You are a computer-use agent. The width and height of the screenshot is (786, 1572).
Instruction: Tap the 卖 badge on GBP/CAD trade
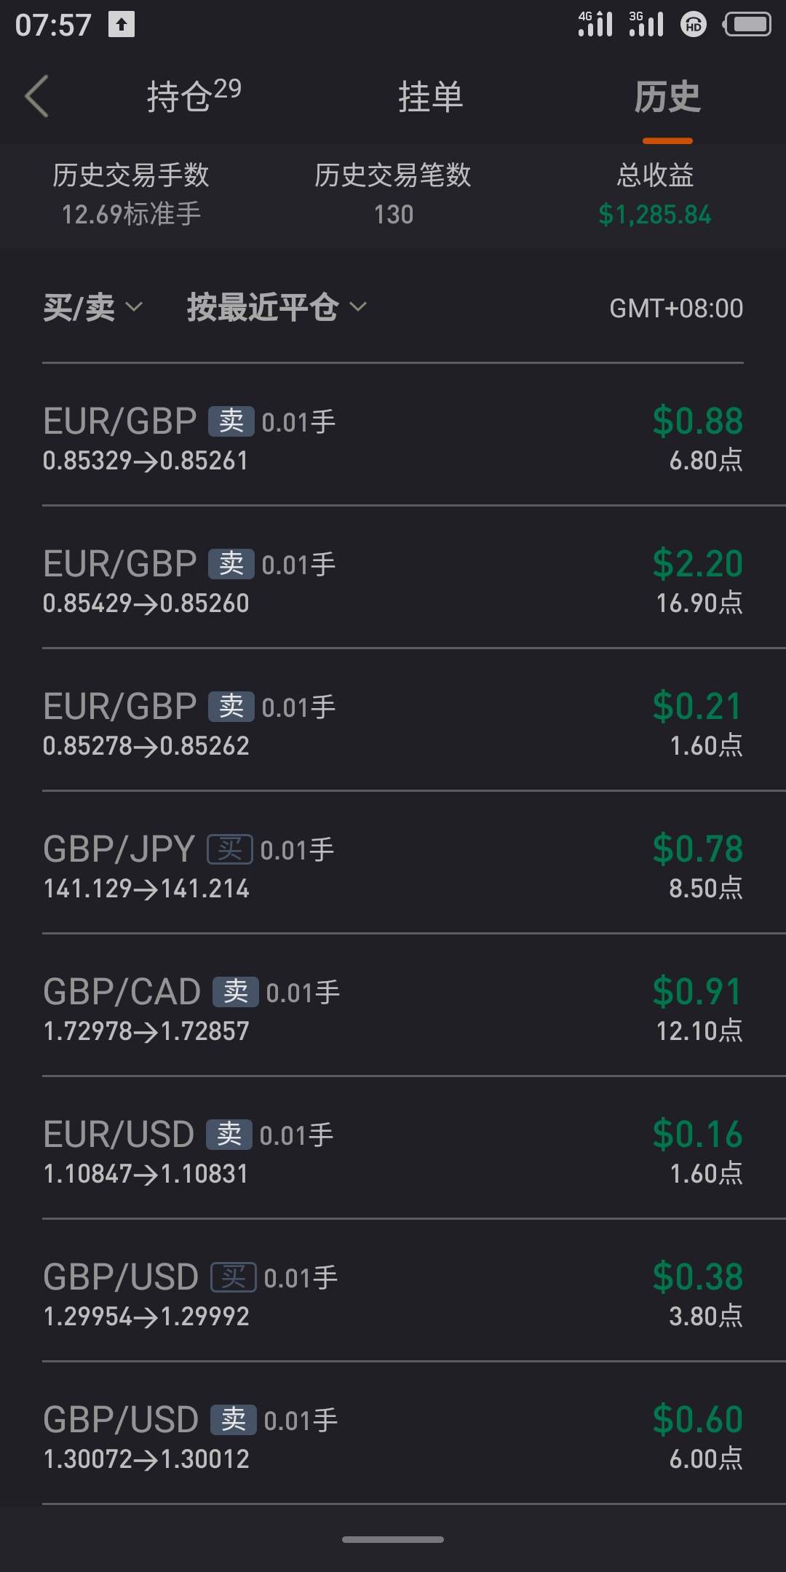pyautogui.click(x=235, y=992)
